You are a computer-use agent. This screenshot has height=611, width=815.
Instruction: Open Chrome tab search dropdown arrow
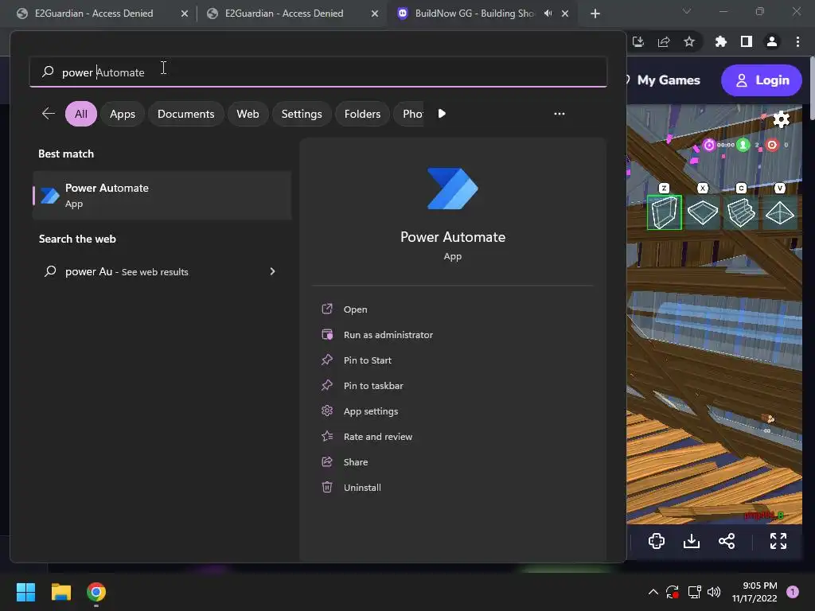click(687, 11)
